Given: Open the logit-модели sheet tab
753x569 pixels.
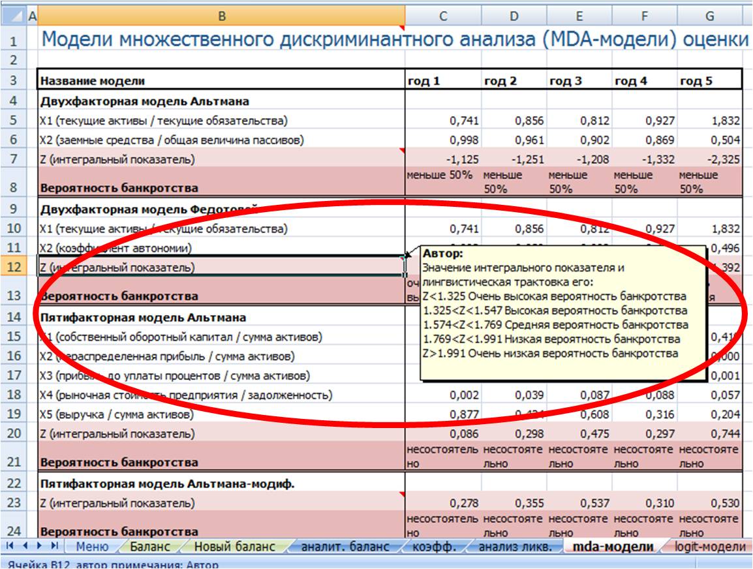Looking at the screenshot, I should tap(710, 546).
